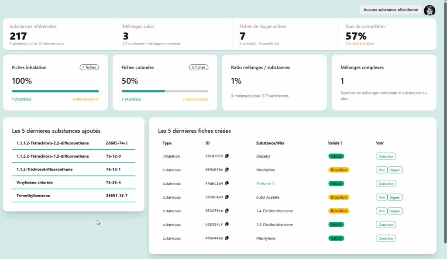Copy ID 0f92030e with copy icon
Screen dimensions: 447x259
point(227,170)
